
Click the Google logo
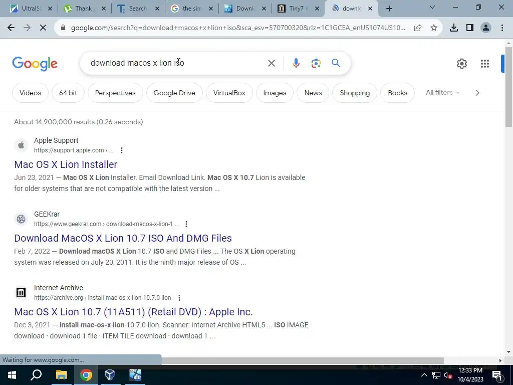(35, 64)
